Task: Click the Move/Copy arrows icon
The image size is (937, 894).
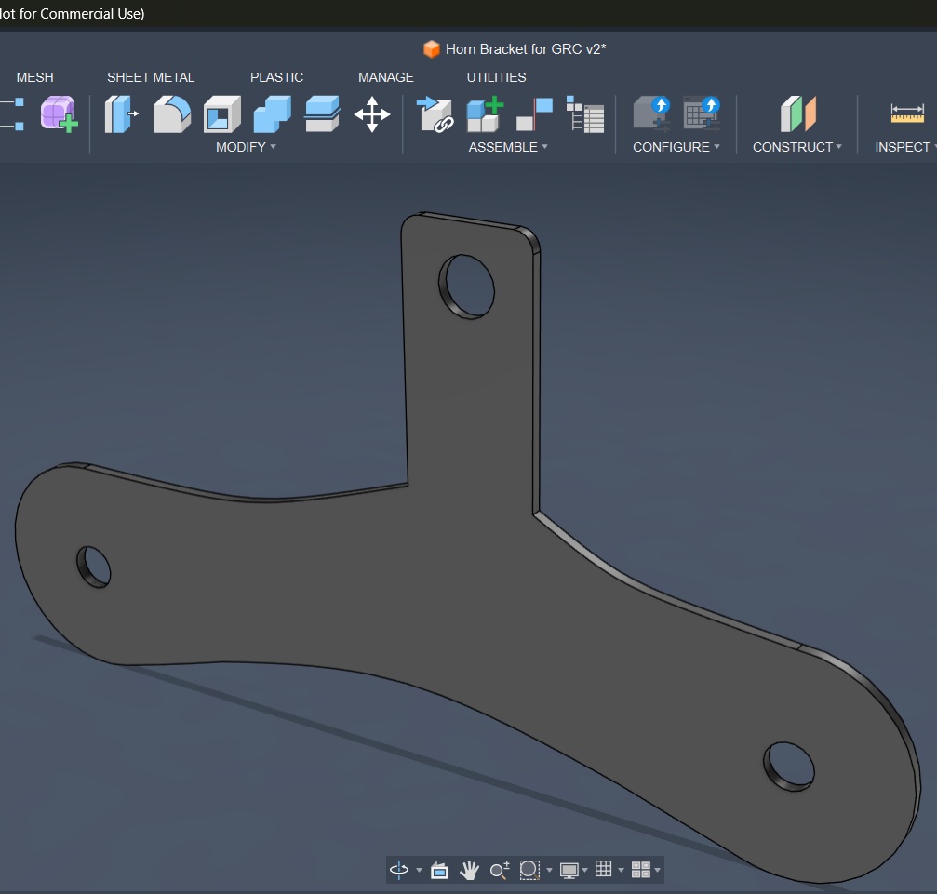Action: pyautogui.click(x=372, y=114)
